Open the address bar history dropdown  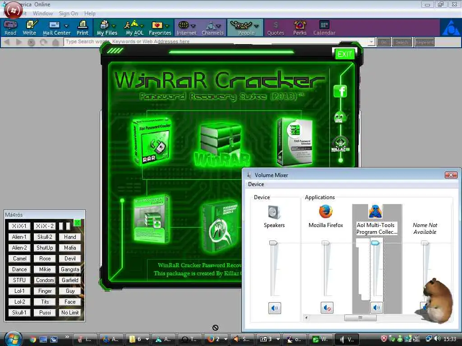click(x=371, y=42)
